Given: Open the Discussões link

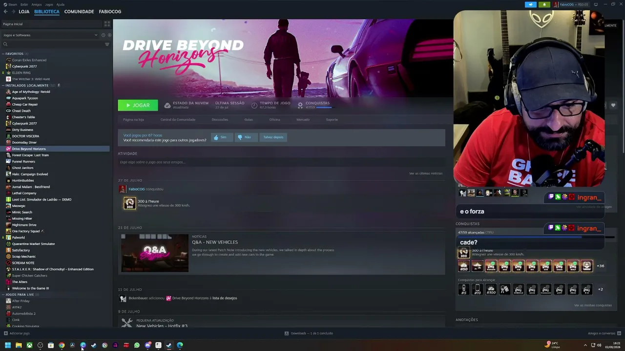Looking at the screenshot, I should [220, 119].
